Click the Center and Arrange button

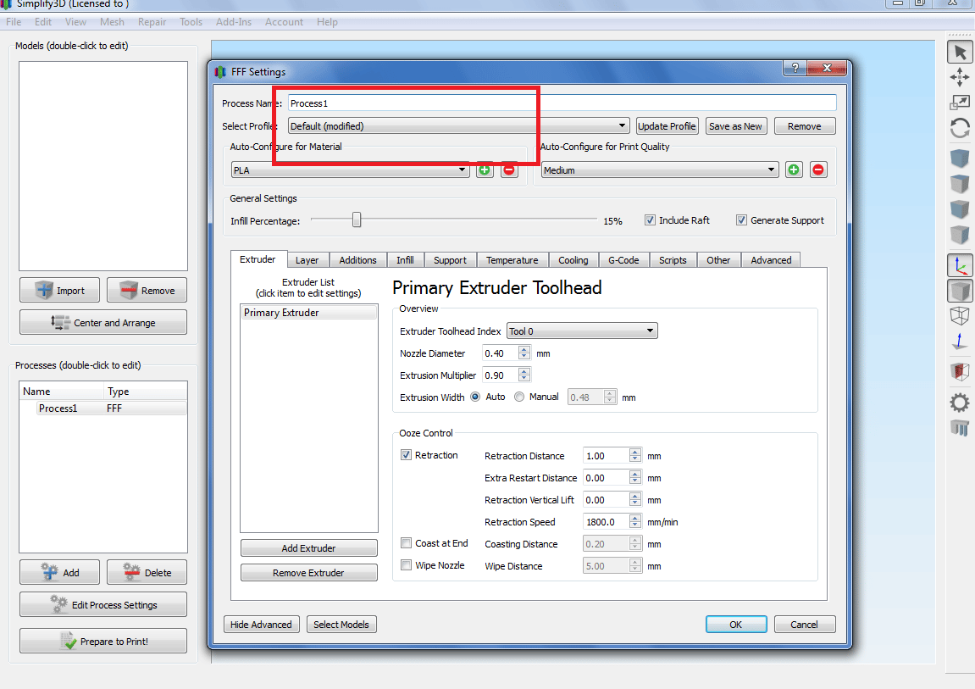(x=103, y=323)
